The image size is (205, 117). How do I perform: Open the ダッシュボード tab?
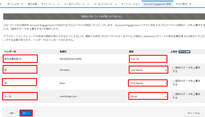tap(15, 4)
